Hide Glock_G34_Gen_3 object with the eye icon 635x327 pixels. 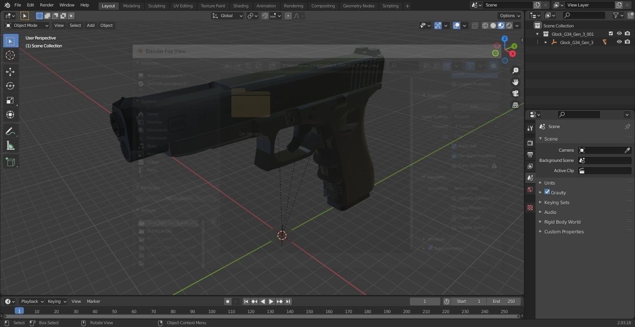pos(619,42)
